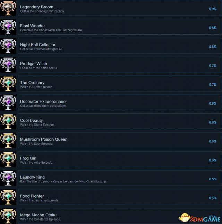Select Prodigal Witch 0.7% percentage
This screenshot has width=222, height=224.
click(x=213, y=66)
